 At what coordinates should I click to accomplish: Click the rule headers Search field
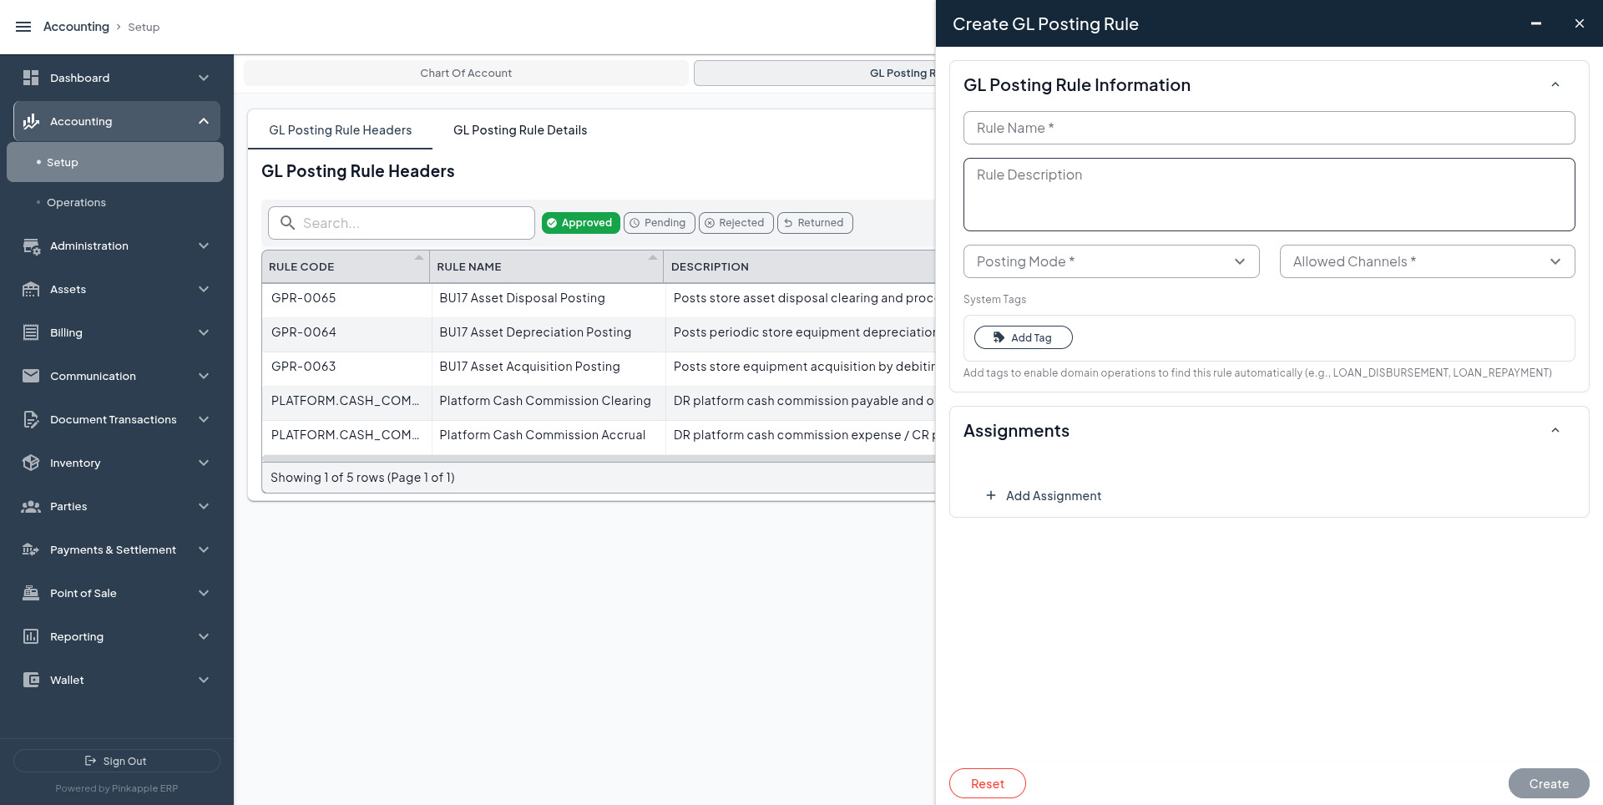[x=401, y=223]
